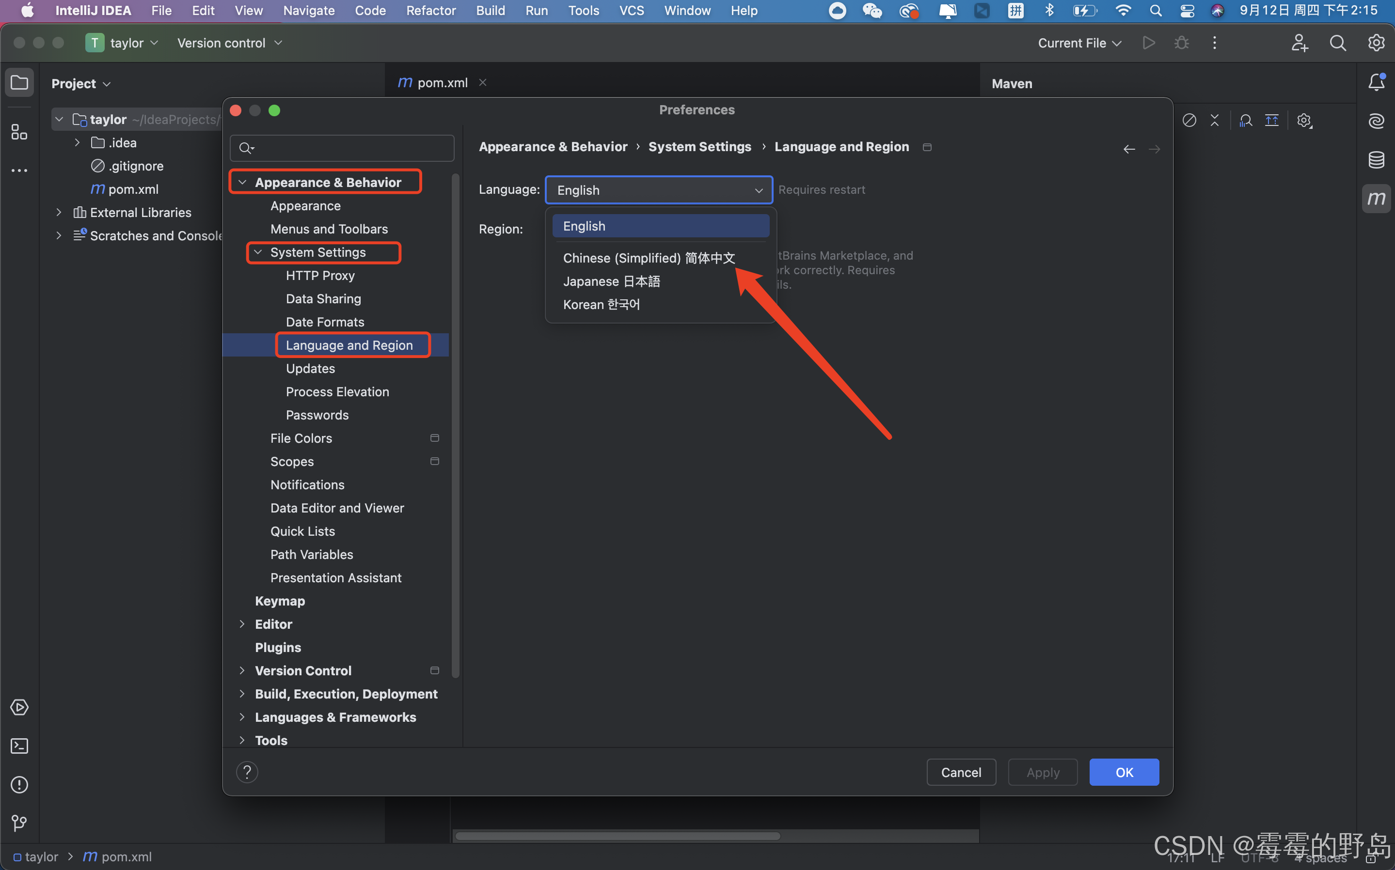
Task: Open the Git tool window
Action: point(19,823)
